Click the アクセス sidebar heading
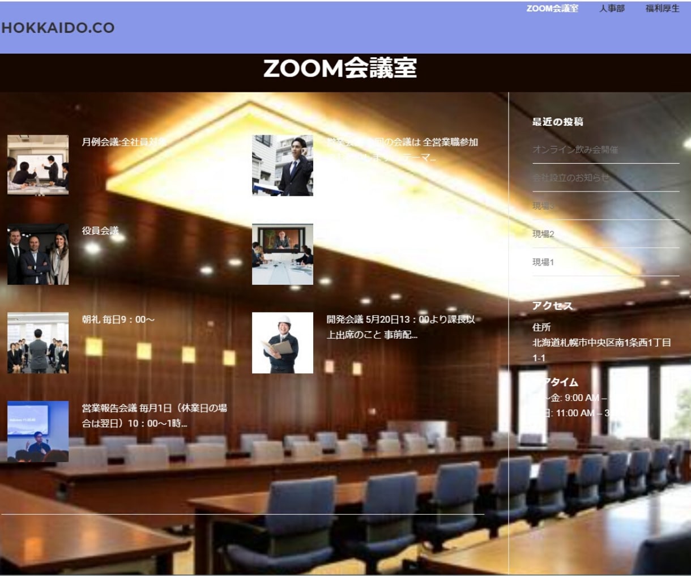 pyautogui.click(x=552, y=306)
